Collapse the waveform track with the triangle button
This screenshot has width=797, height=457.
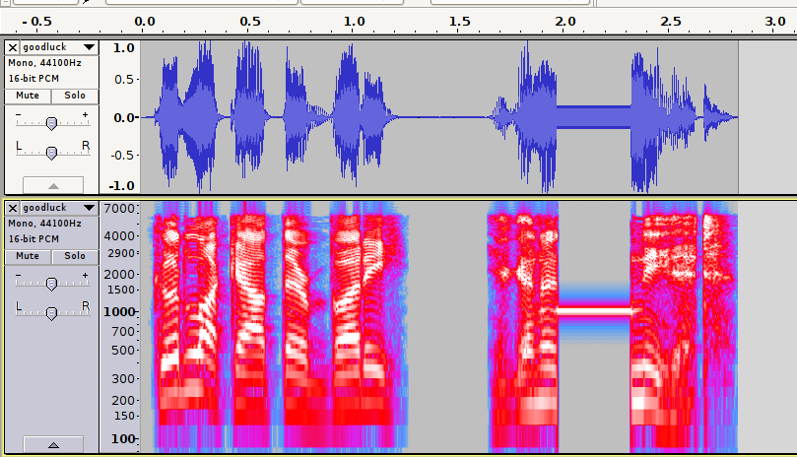click(x=53, y=185)
